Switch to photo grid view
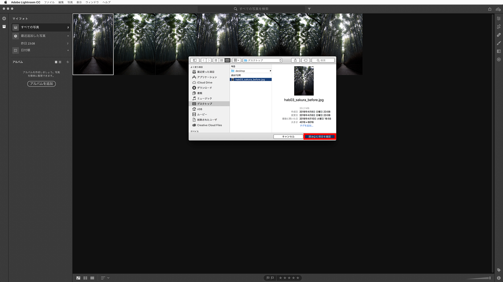The width and height of the screenshot is (503, 282). tap(78, 278)
